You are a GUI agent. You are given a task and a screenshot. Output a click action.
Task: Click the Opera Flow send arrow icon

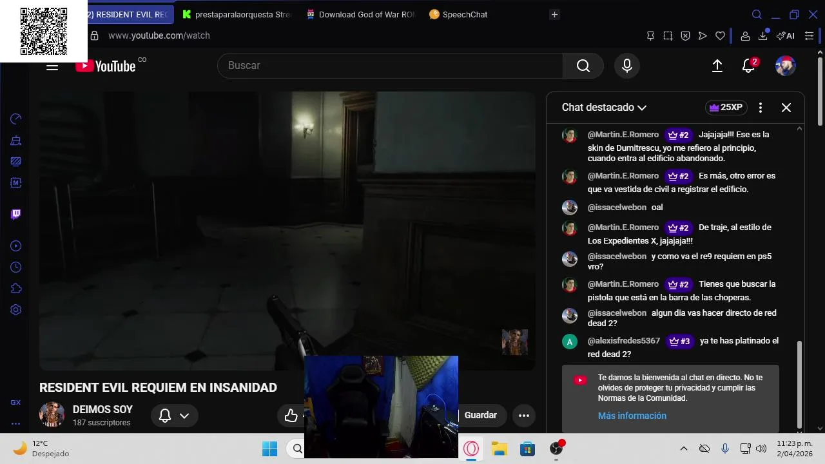click(703, 36)
